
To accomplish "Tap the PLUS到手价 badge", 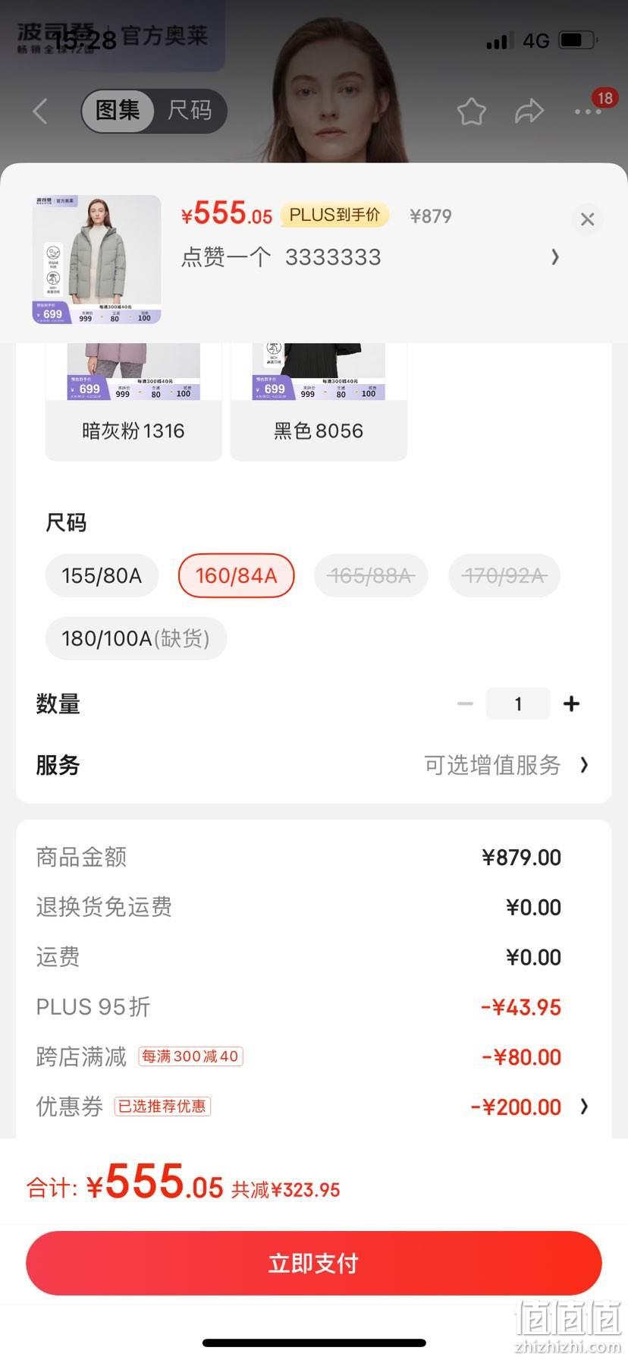I will tap(334, 215).
